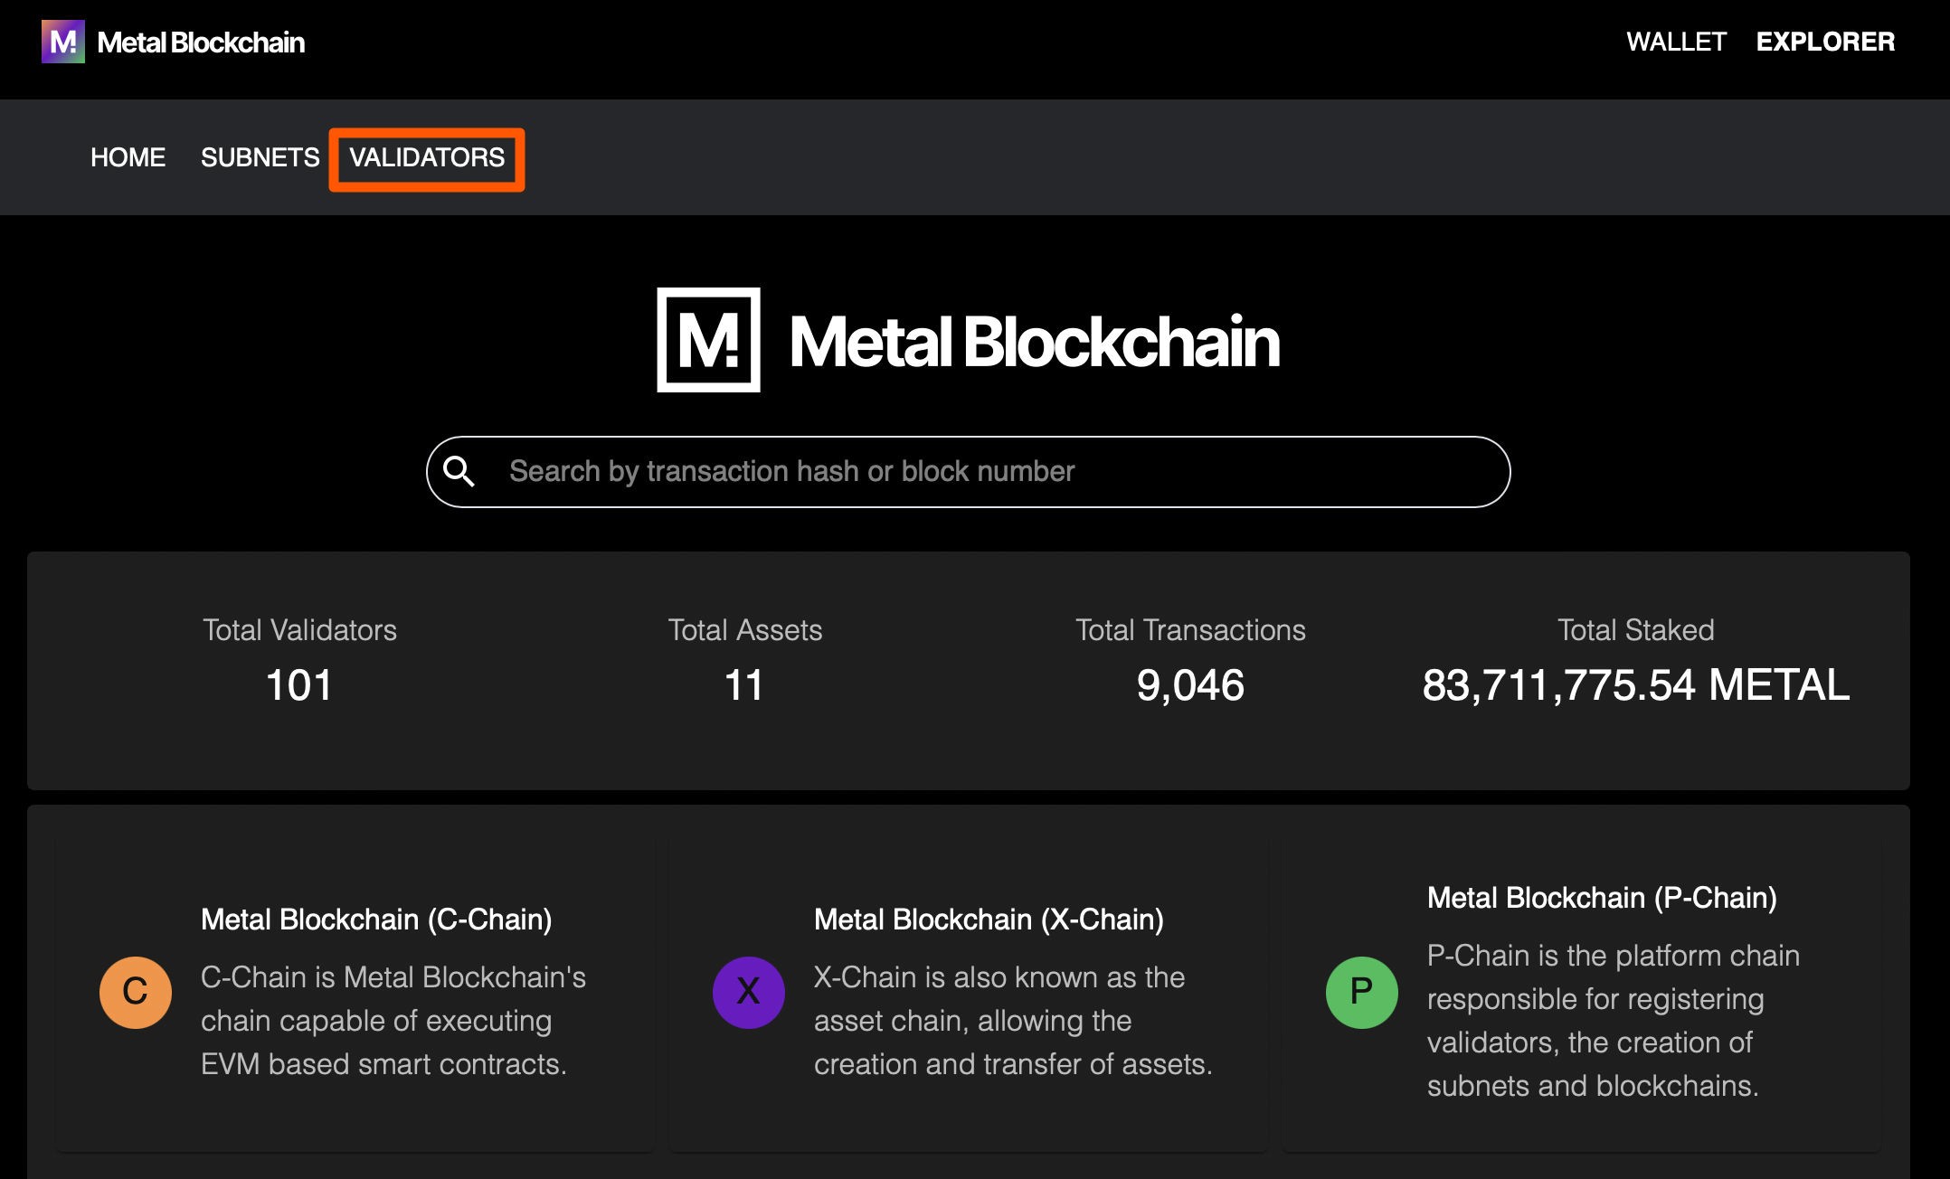Click the Total Staked METAL amount
The width and height of the screenshot is (1950, 1179).
point(1635,685)
